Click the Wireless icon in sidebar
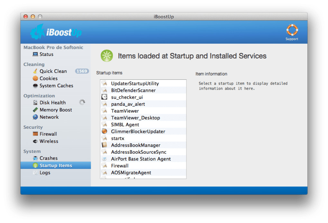This screenshot has height=223, width=328. 35,141
